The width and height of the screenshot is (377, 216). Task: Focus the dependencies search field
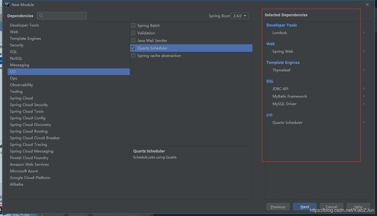click(x=62, y=16)
